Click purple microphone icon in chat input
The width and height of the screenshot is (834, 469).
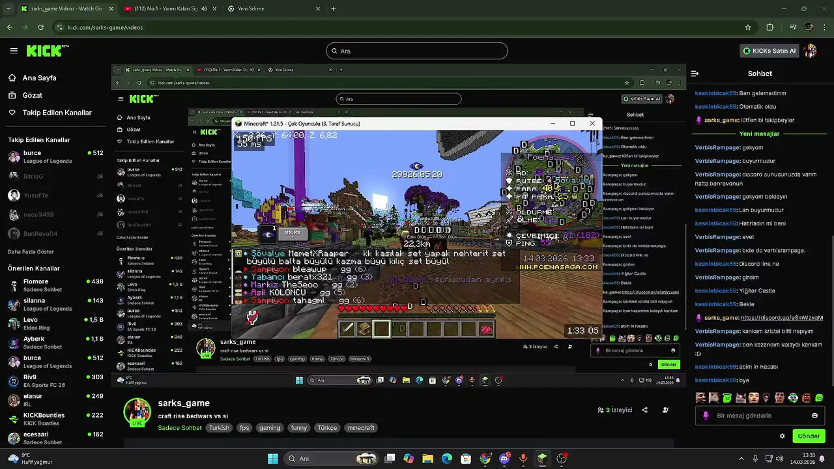click(x=706, y=416)
